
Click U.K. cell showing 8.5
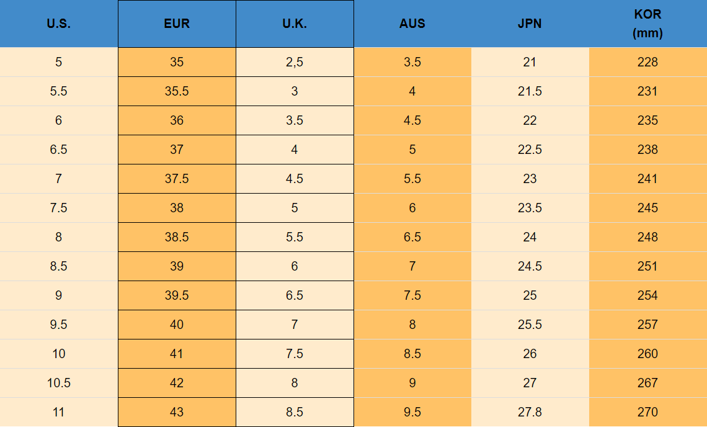point(295,412)
